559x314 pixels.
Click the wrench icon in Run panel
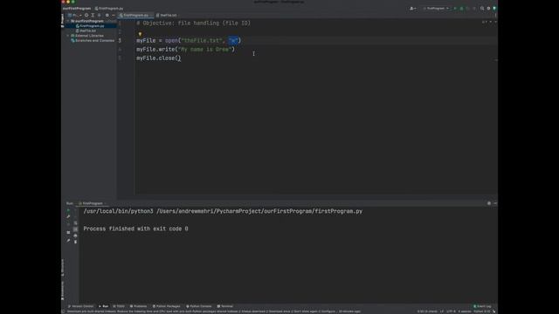68,216
